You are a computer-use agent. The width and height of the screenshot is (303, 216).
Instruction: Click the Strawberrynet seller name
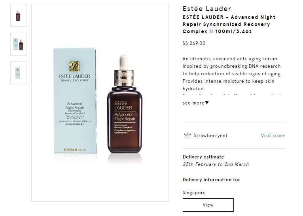point(210,136)
